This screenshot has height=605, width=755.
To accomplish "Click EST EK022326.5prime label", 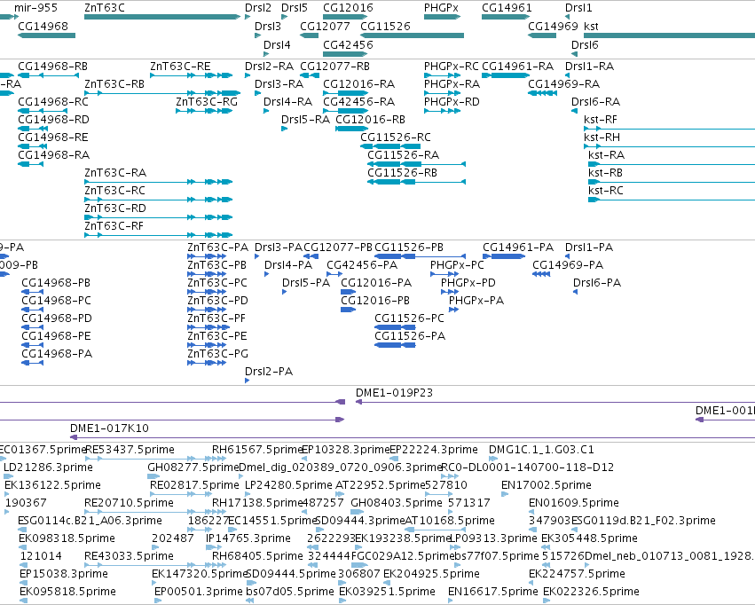I will click(x=591, y=592).
